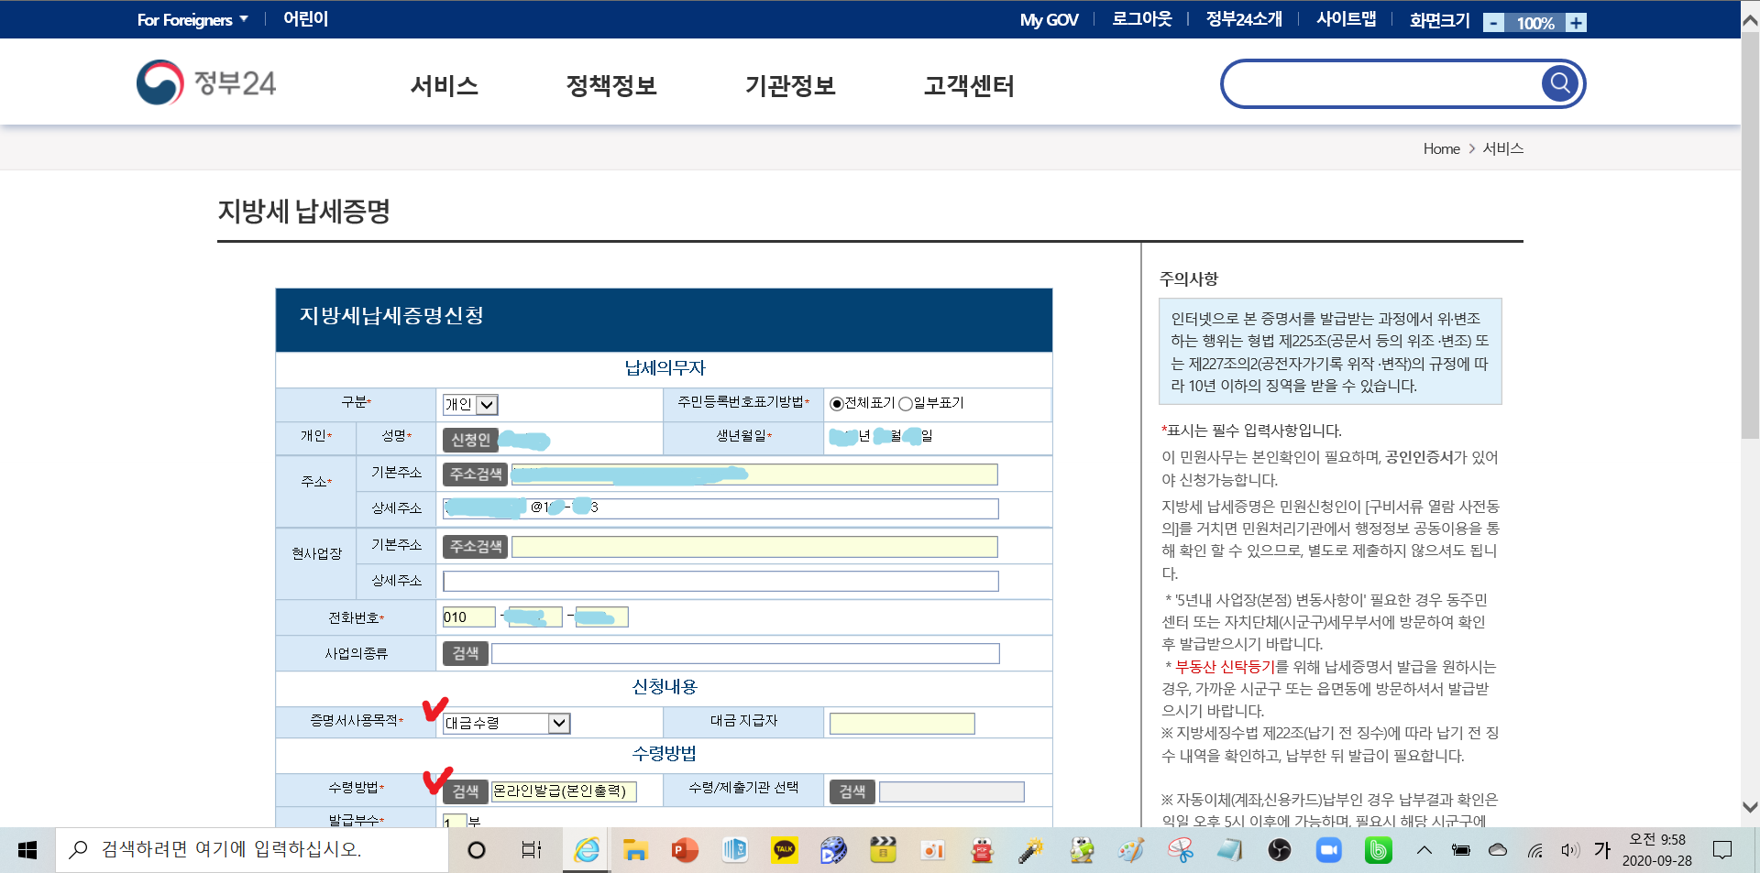Click Home in the breadcrumb

pos(1441,148)
